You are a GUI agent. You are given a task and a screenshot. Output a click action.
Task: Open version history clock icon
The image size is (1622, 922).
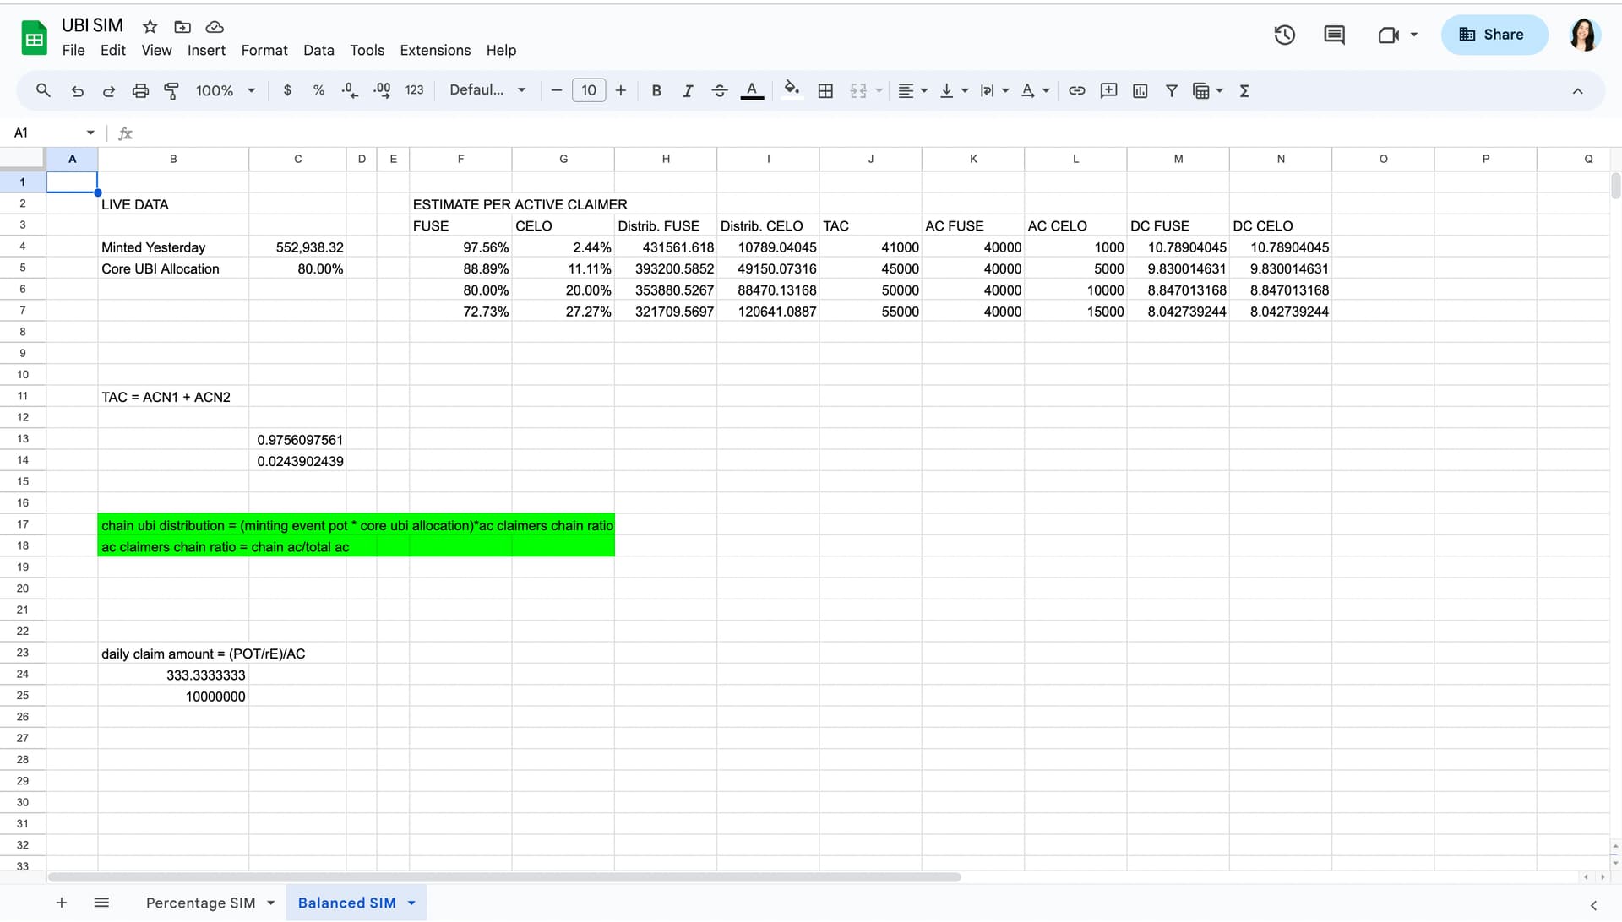pos(1284,35)
